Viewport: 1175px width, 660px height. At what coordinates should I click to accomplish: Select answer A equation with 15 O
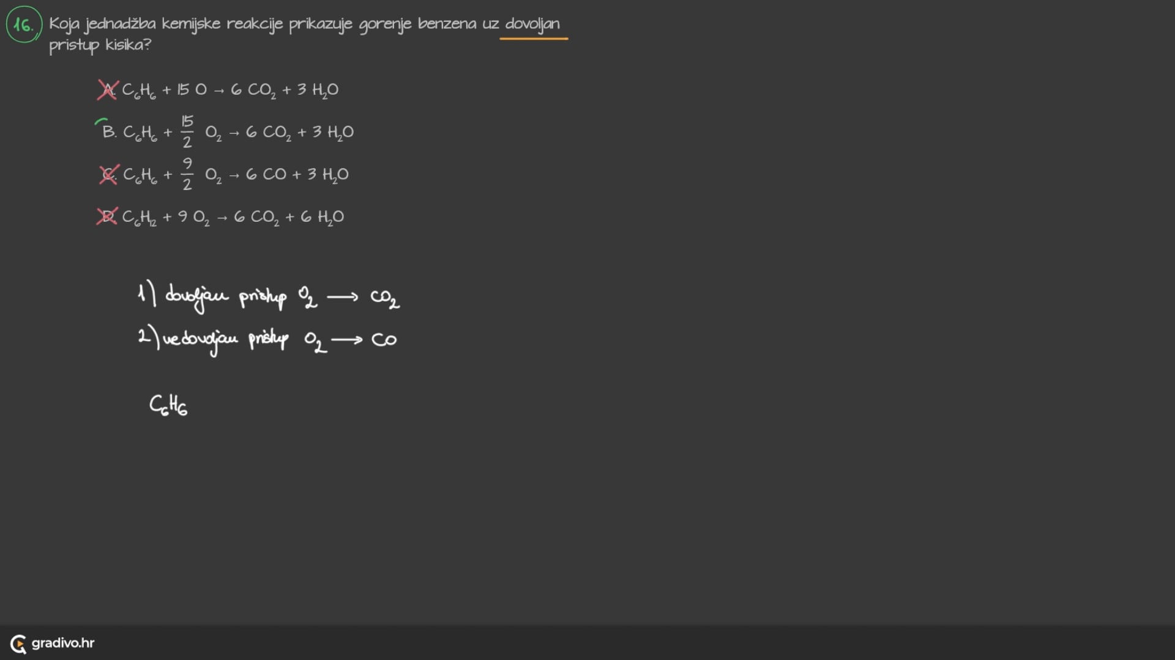[x=230, y=90]
